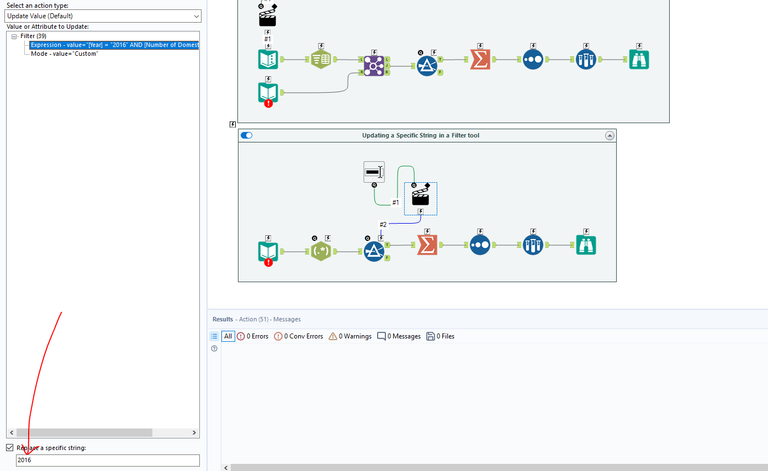Image resolution: width=768 pixels, height=471 pixels.
Task: Uncheck the Replace a specific string checkbox
Action: coord(9,447)
